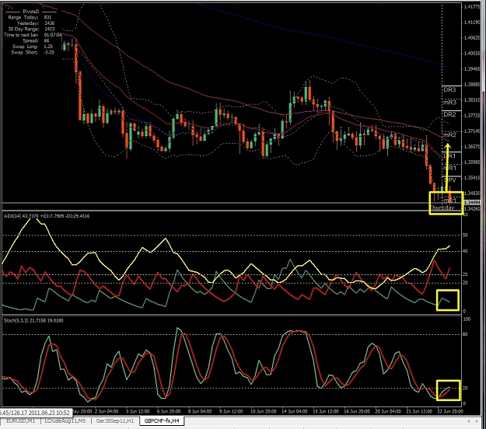Click the 14 Jun 04:00 time label
Screen dimensions: 486x429
point(295,411)
